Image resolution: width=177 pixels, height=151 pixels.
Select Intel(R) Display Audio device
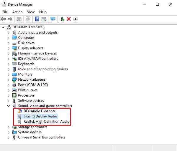(40, 116)
